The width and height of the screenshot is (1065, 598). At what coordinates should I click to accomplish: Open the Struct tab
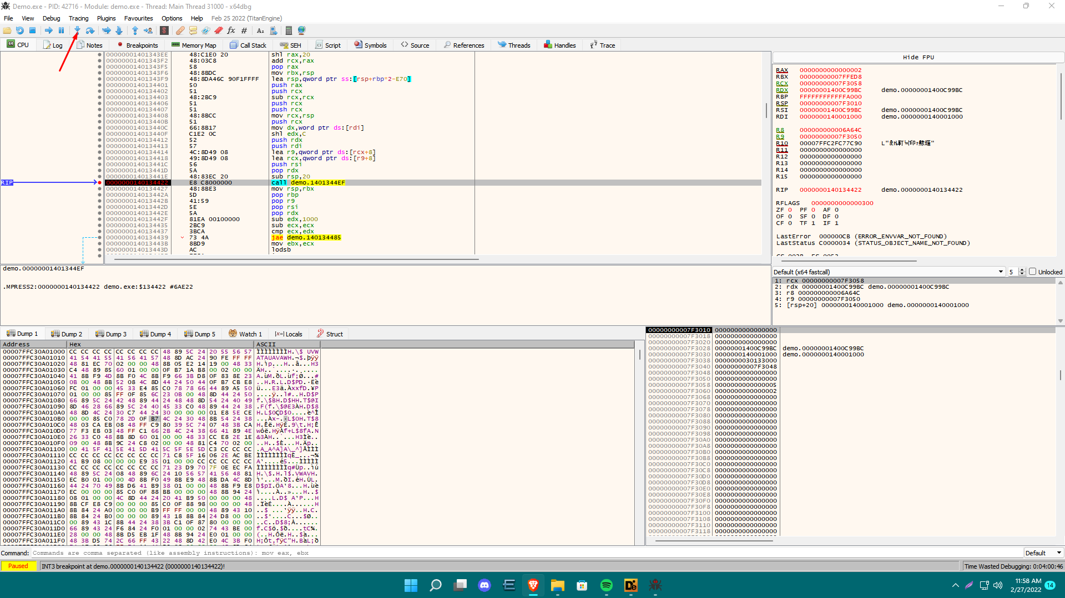pyautogui.click(x=330, y=334)
